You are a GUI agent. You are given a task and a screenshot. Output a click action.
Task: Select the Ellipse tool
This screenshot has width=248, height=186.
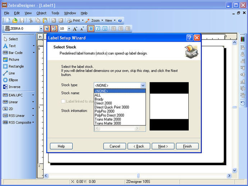click(10, 80)
